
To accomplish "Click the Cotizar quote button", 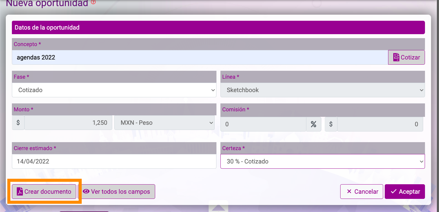I will click(x=406, y=57).
